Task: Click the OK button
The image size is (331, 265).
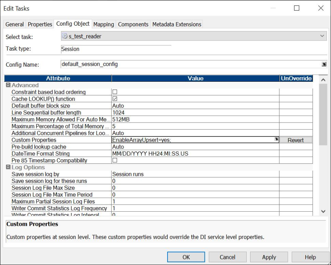Action: click(x=186, y=257)
